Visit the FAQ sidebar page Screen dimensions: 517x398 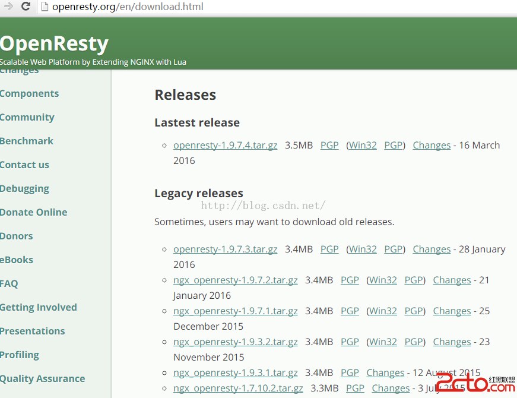pos(9,283)
